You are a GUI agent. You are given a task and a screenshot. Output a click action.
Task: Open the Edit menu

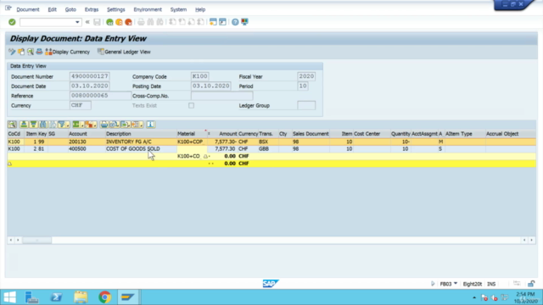(x=52, y=9)
